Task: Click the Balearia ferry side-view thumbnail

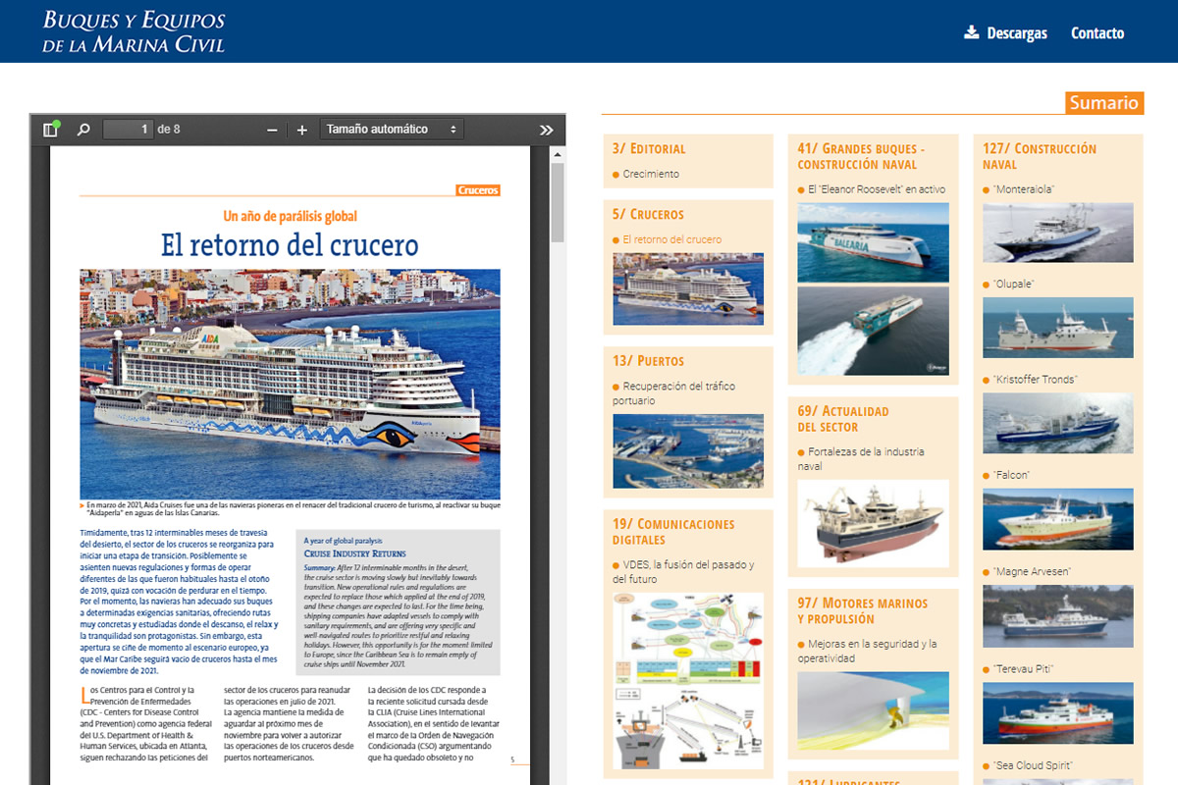Action: tap(874, 242)
